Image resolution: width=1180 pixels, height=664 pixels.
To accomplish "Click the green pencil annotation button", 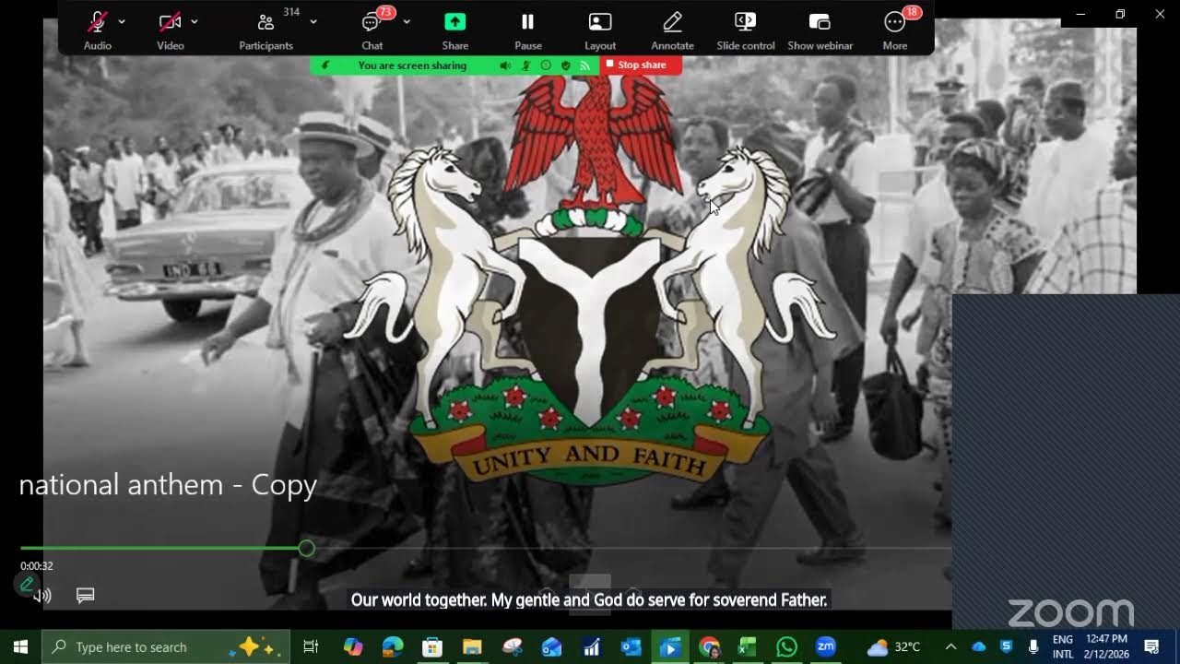I will pyautogui.click(x=27, y=584).
